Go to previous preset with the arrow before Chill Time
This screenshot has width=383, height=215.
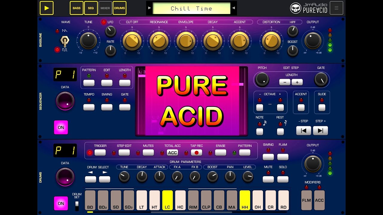(149, 8)
